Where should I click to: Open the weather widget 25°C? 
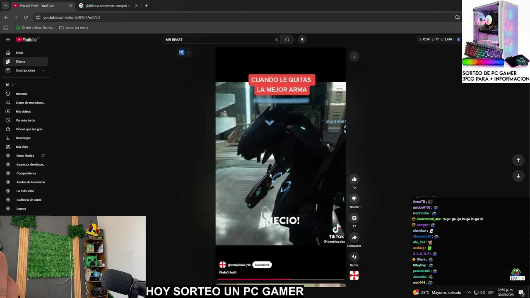437,293
